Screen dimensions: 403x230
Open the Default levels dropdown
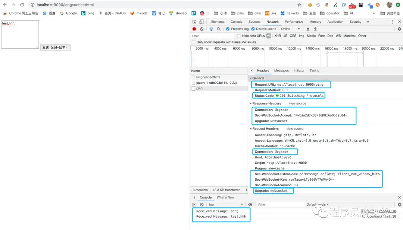point(318,205)
